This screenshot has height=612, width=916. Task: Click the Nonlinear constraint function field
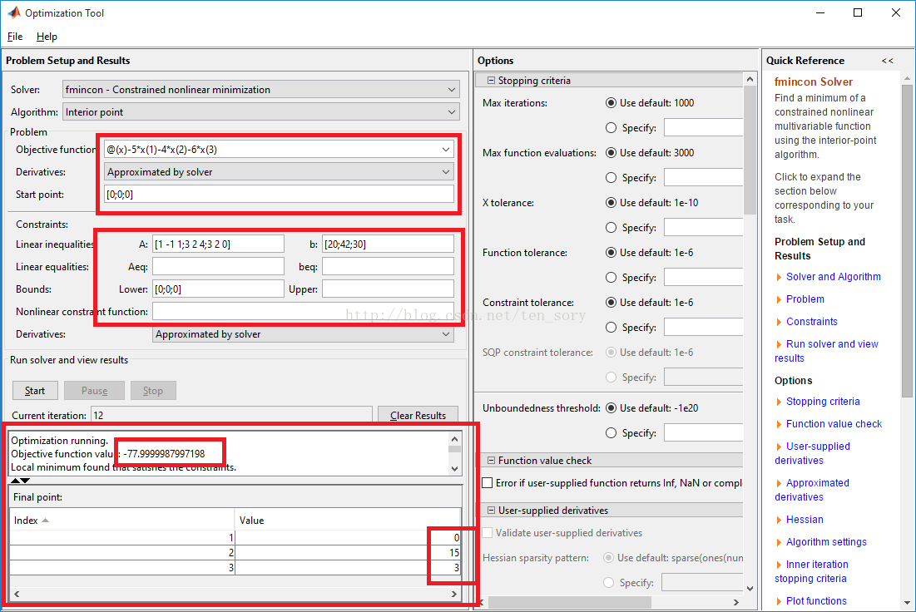[x=303, y=311]
